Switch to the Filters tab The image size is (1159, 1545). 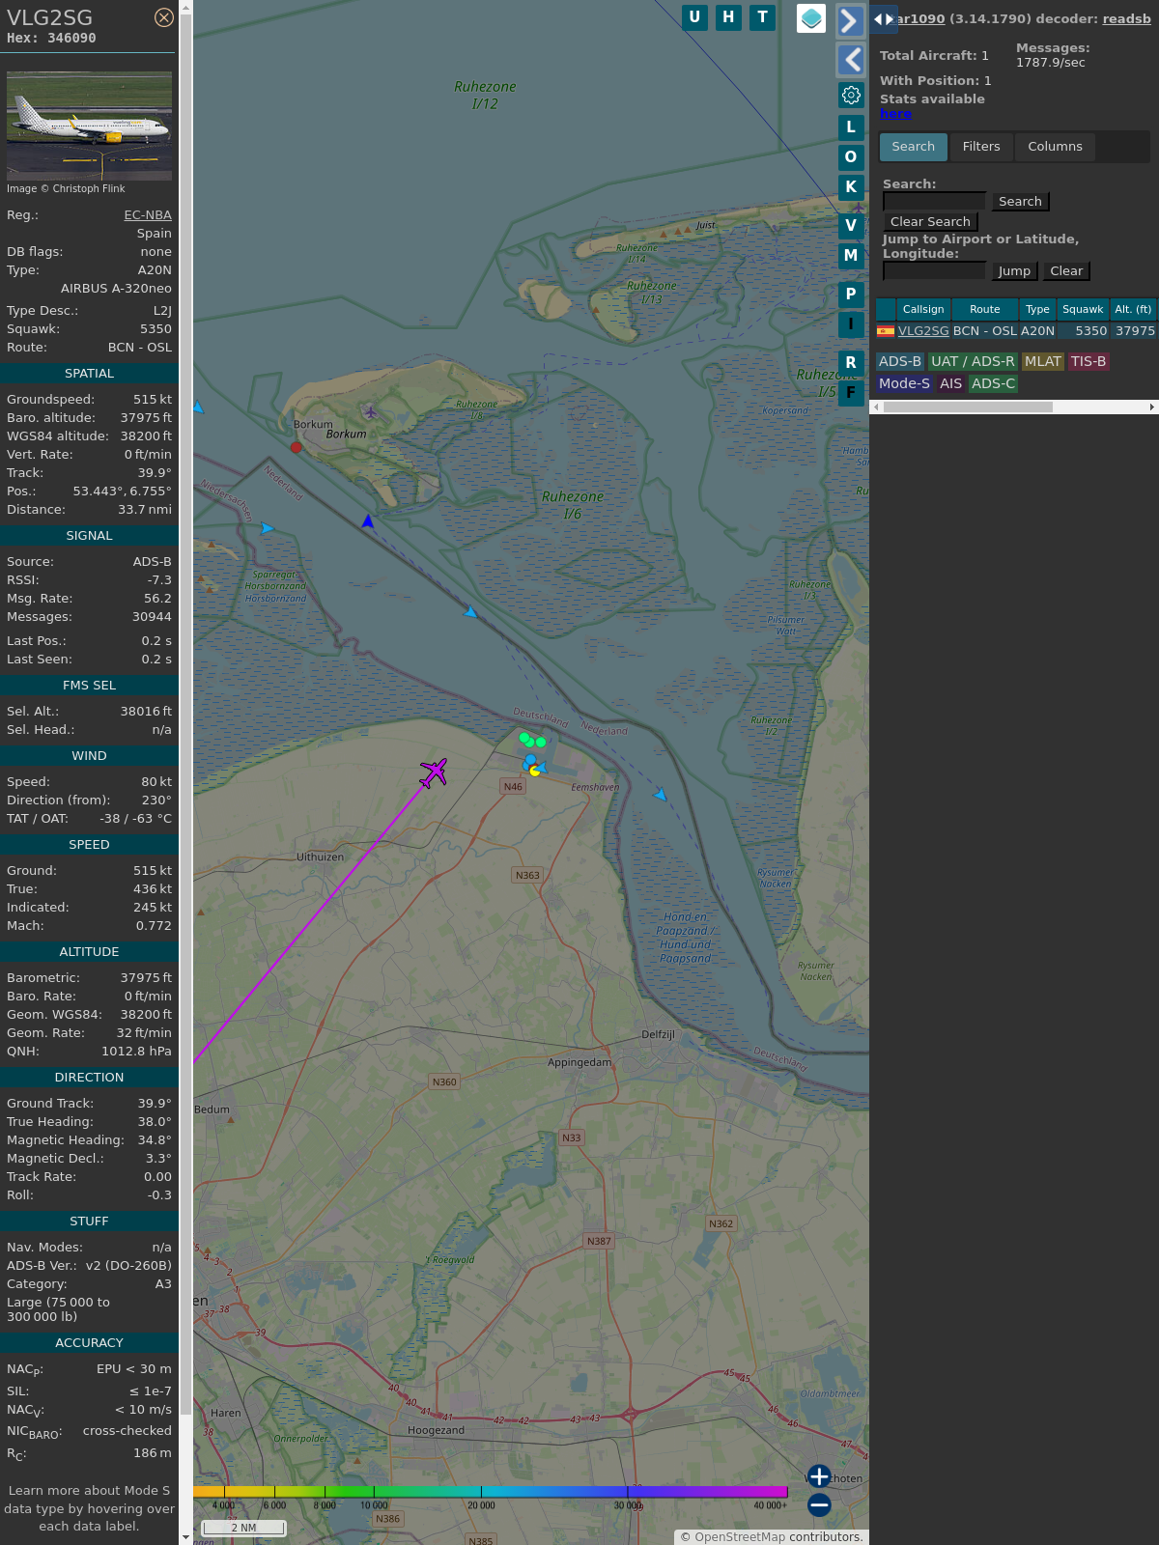click(980, 147)
